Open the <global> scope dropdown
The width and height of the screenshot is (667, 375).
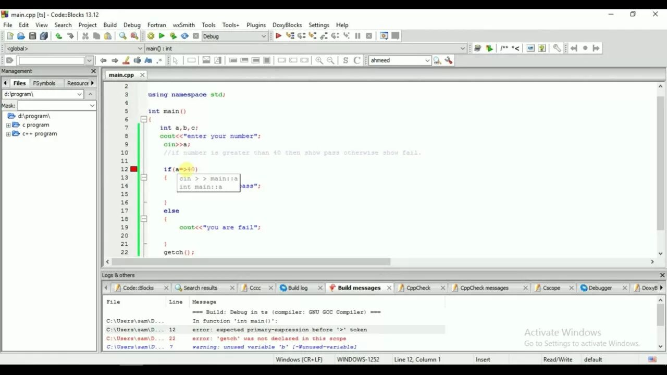click(x=140, y=48)
